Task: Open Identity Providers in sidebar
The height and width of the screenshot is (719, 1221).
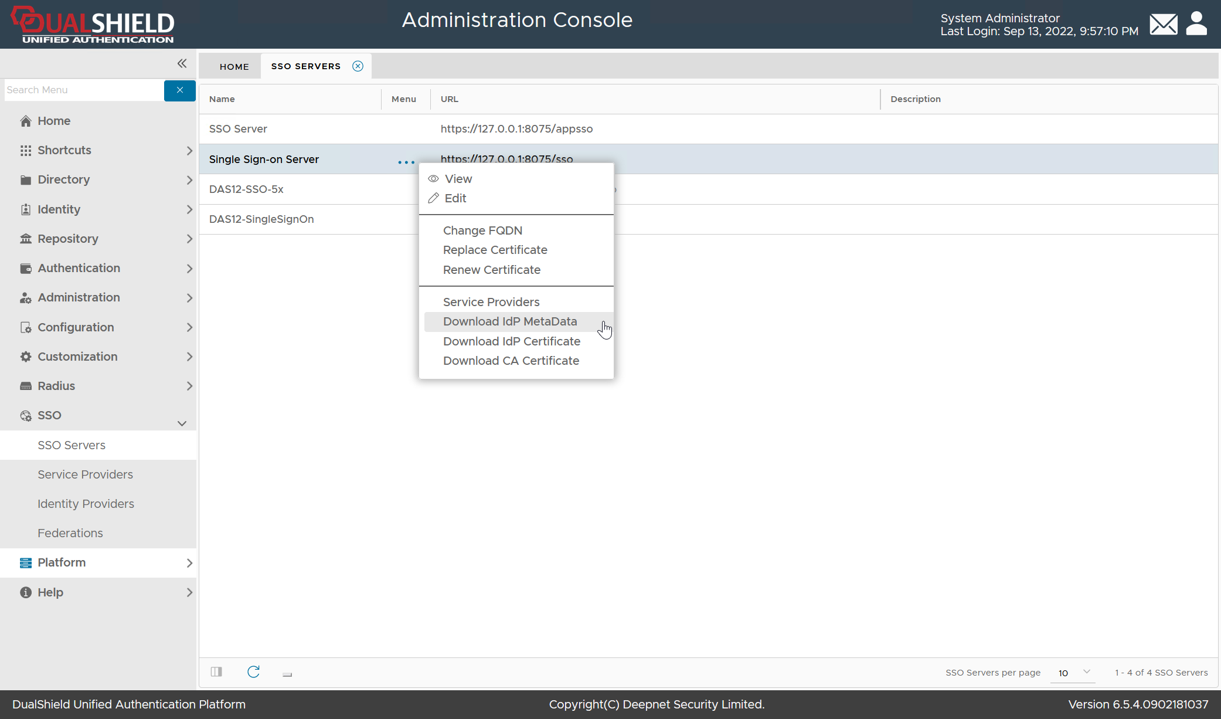Action: (x=86, y=504)
